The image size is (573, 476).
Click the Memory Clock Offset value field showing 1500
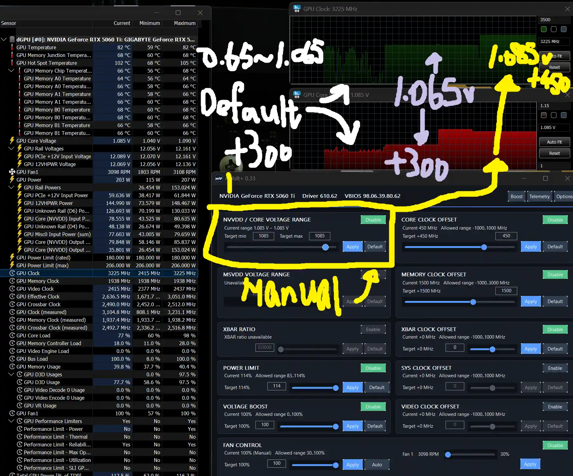click(x=506, y=291)
